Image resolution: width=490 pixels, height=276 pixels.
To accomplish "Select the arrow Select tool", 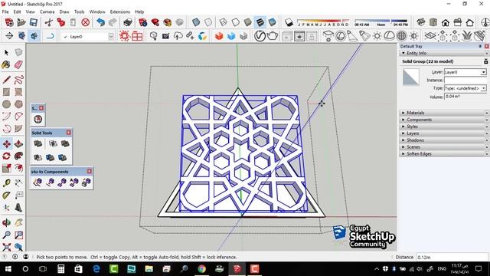I will click(6, 53).
